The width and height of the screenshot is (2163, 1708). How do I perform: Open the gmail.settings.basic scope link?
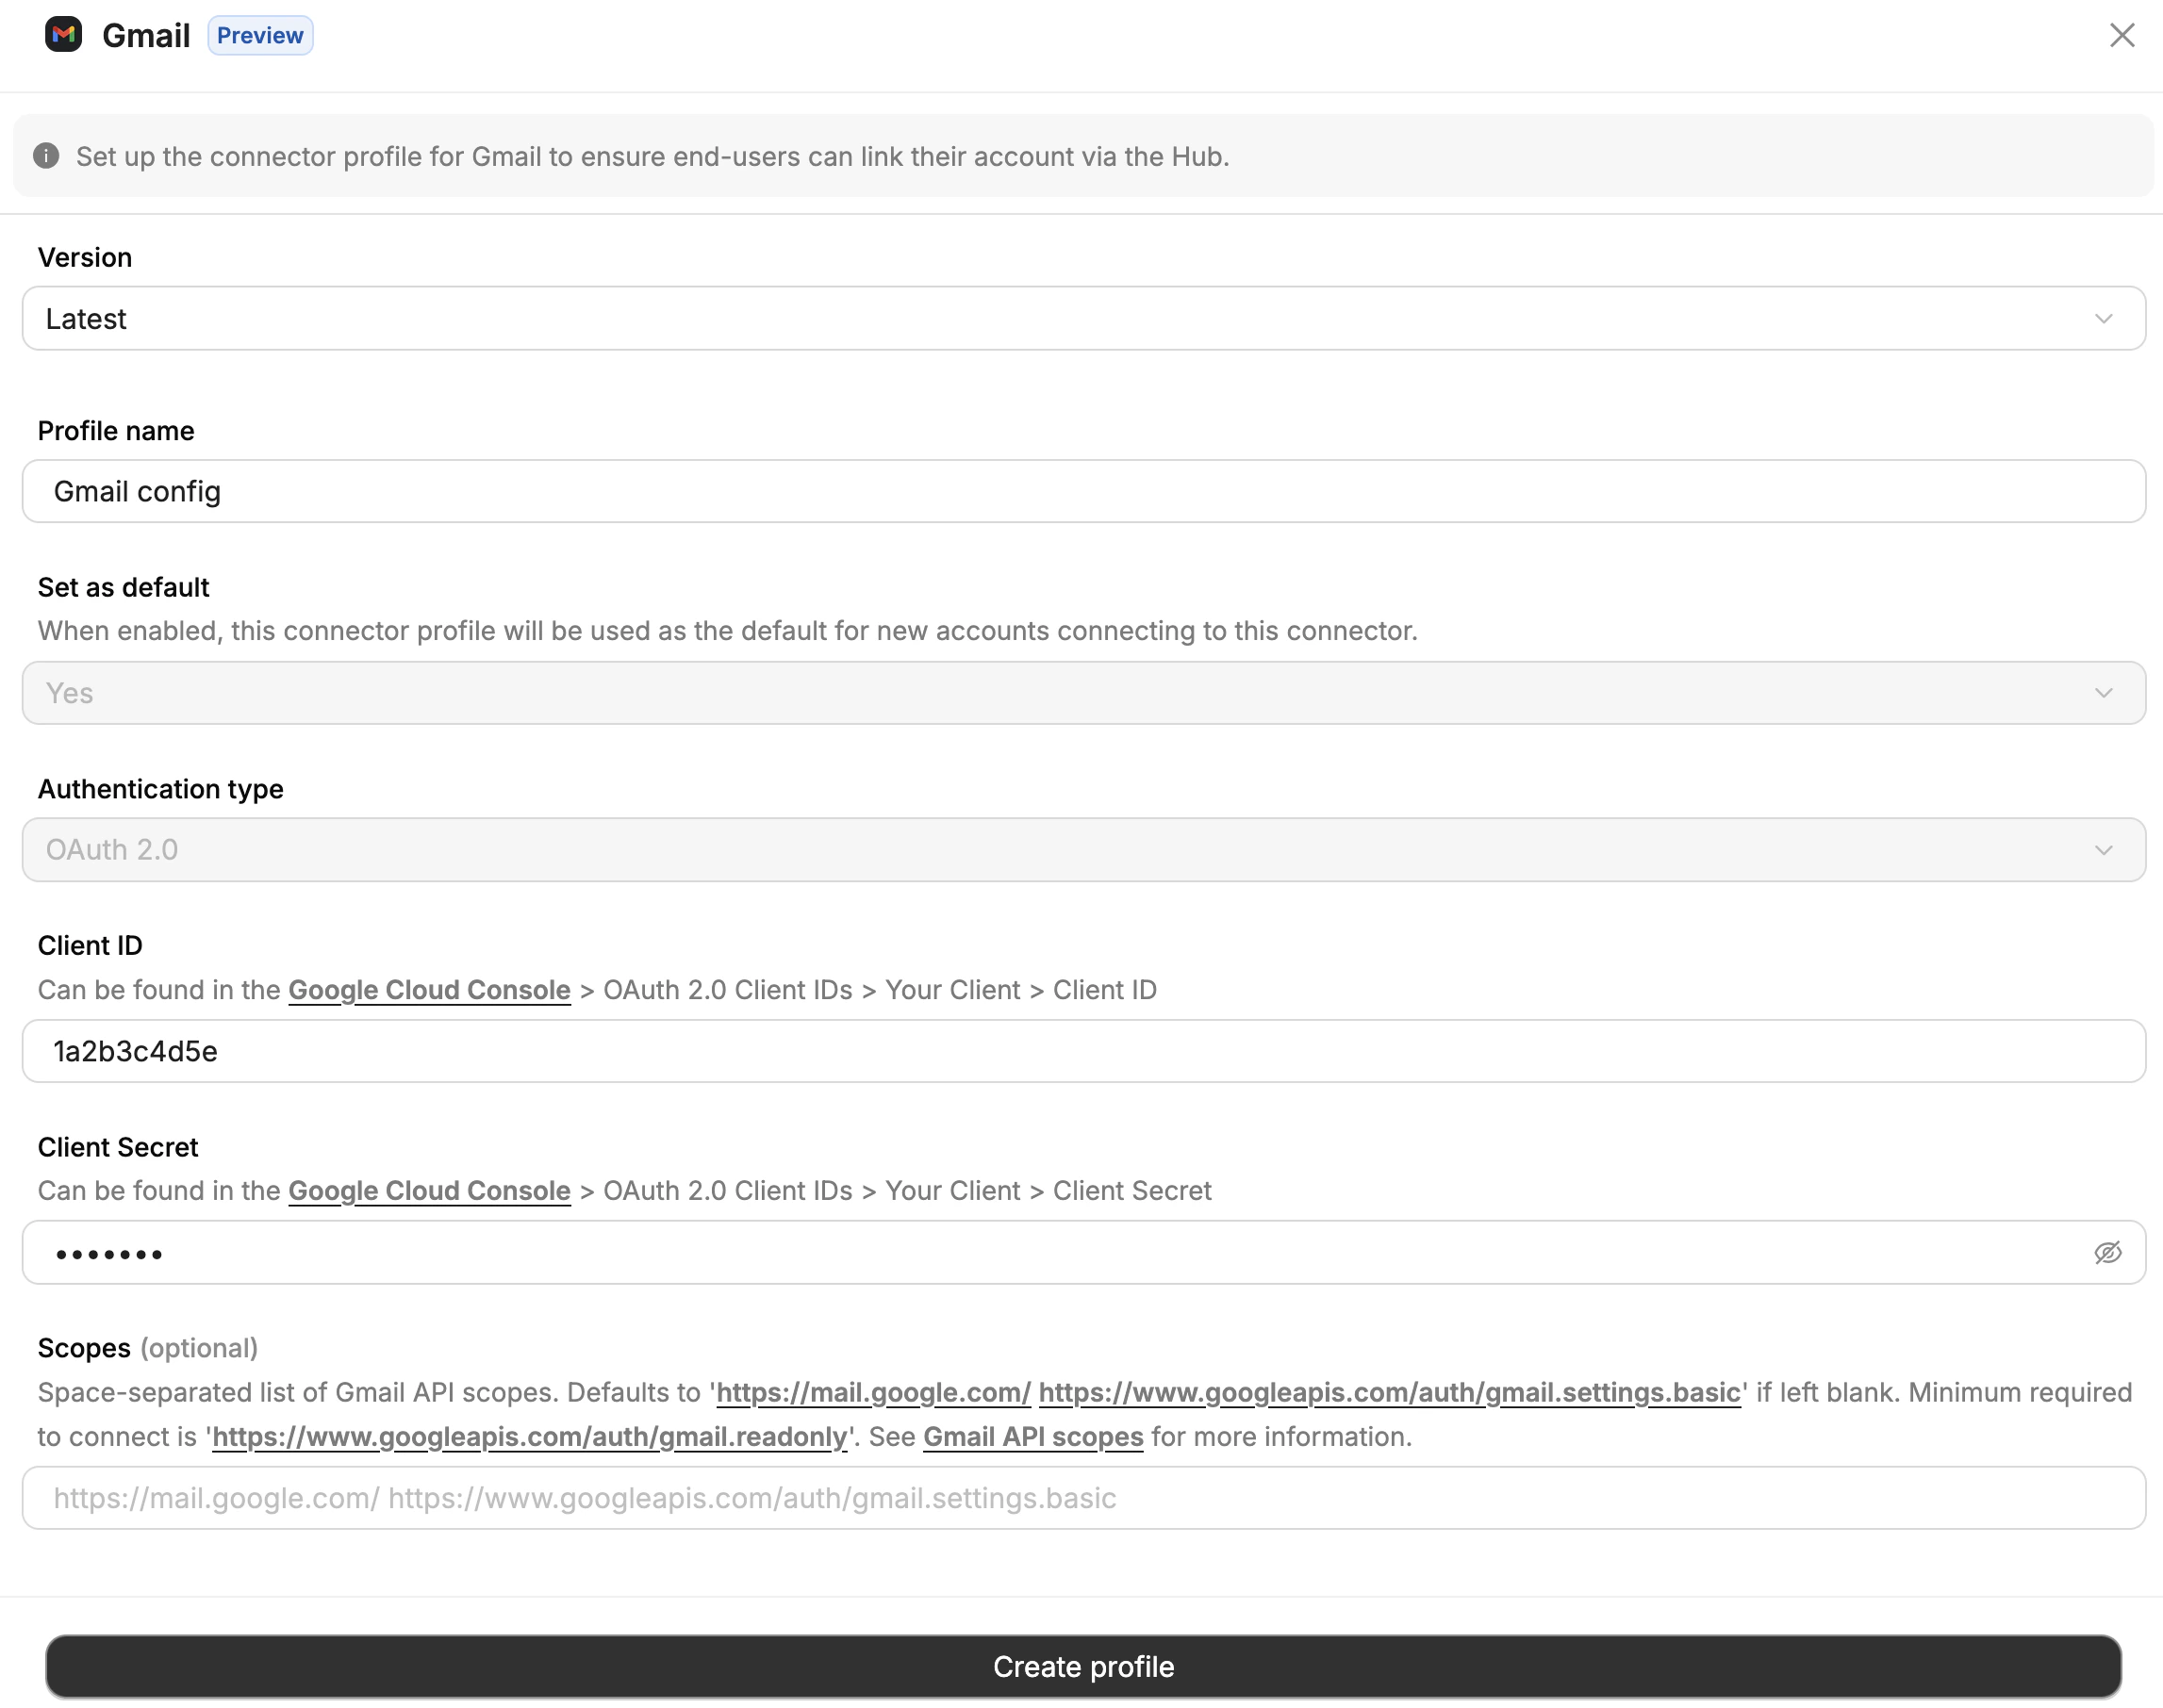click(x=1390, y=1393)
